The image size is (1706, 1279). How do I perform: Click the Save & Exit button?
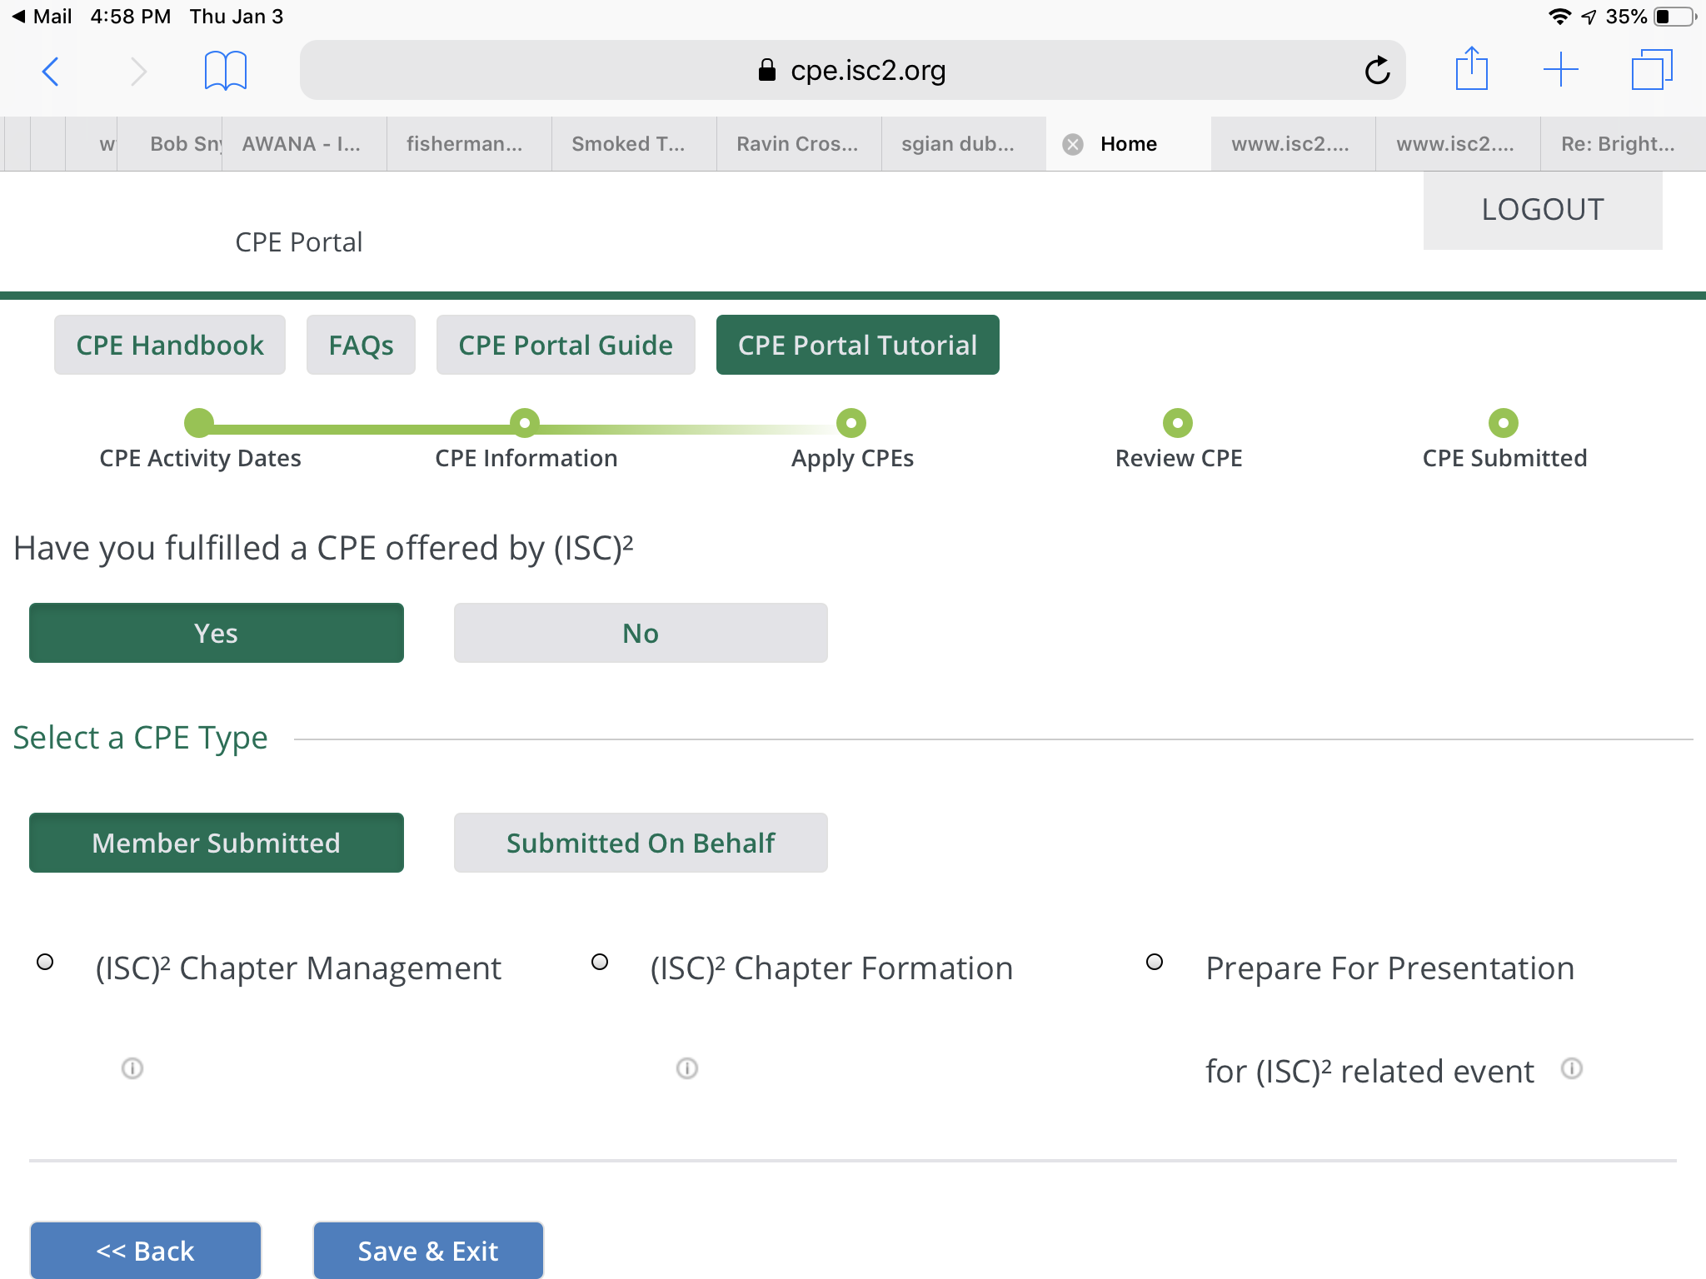(427, 1250)
